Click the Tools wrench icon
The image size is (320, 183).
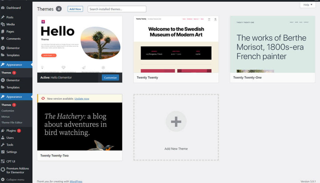[x=3, y=145]
